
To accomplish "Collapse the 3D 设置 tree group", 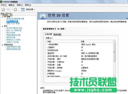I will [2, 17].
